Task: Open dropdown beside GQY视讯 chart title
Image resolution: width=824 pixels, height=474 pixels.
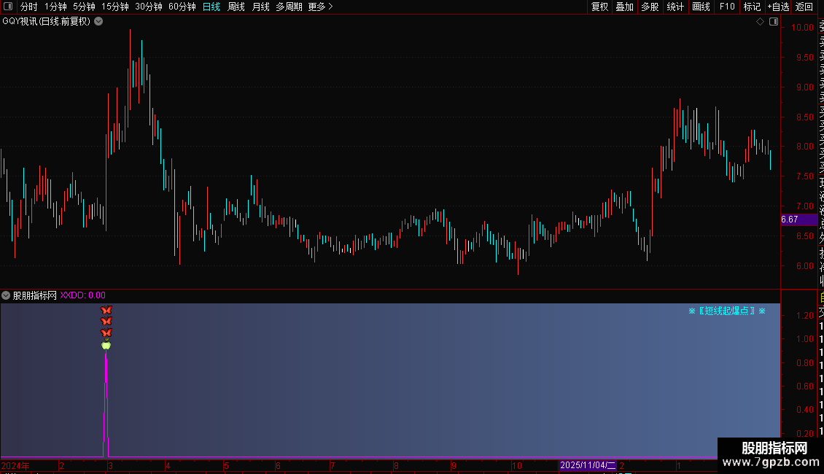Action: 98,22
